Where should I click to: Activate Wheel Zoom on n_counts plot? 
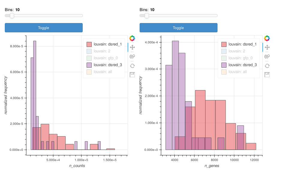coord(132,56)
